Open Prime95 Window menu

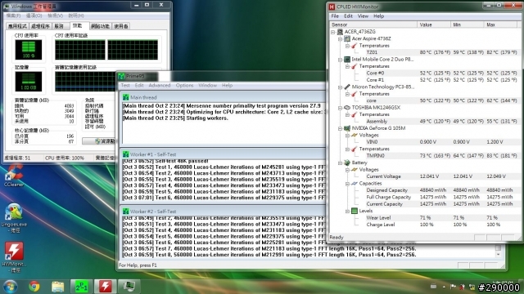(x=207, y=85)
